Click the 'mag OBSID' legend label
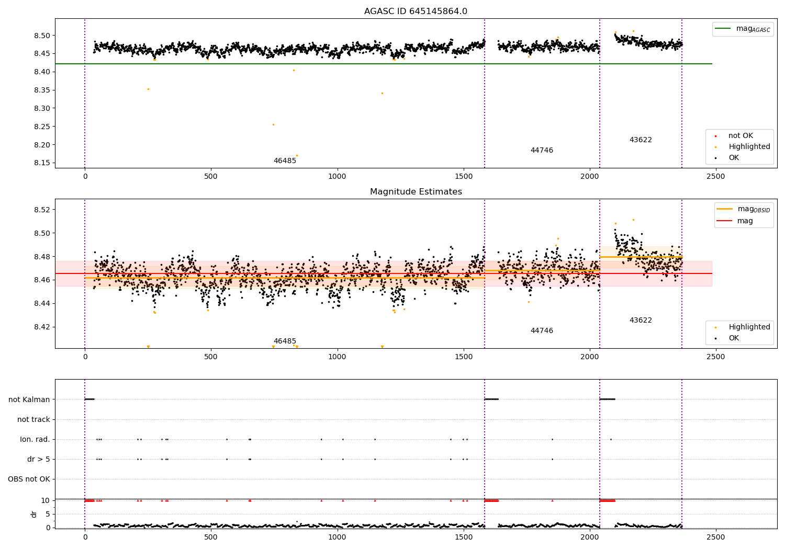This screenshot has width=785, height=549. pos(754,209)
